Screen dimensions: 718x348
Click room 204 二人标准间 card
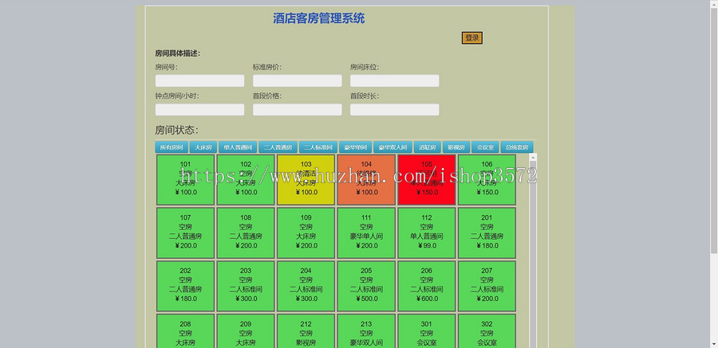tap(306, 286)
